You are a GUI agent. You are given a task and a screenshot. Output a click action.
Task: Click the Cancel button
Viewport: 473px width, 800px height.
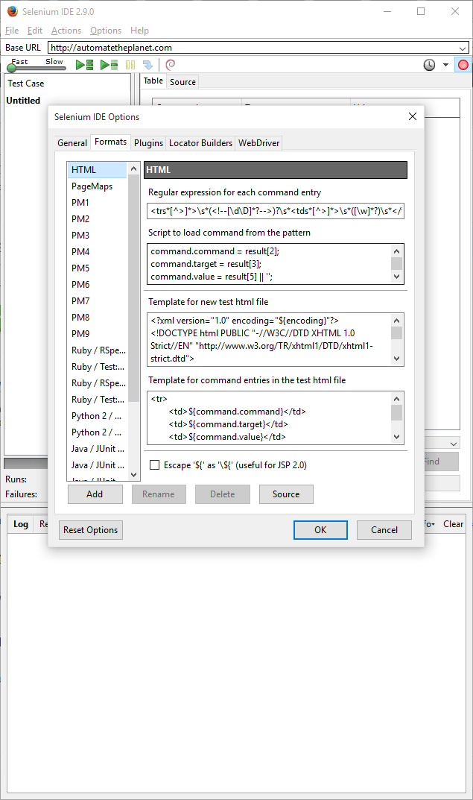384,529
